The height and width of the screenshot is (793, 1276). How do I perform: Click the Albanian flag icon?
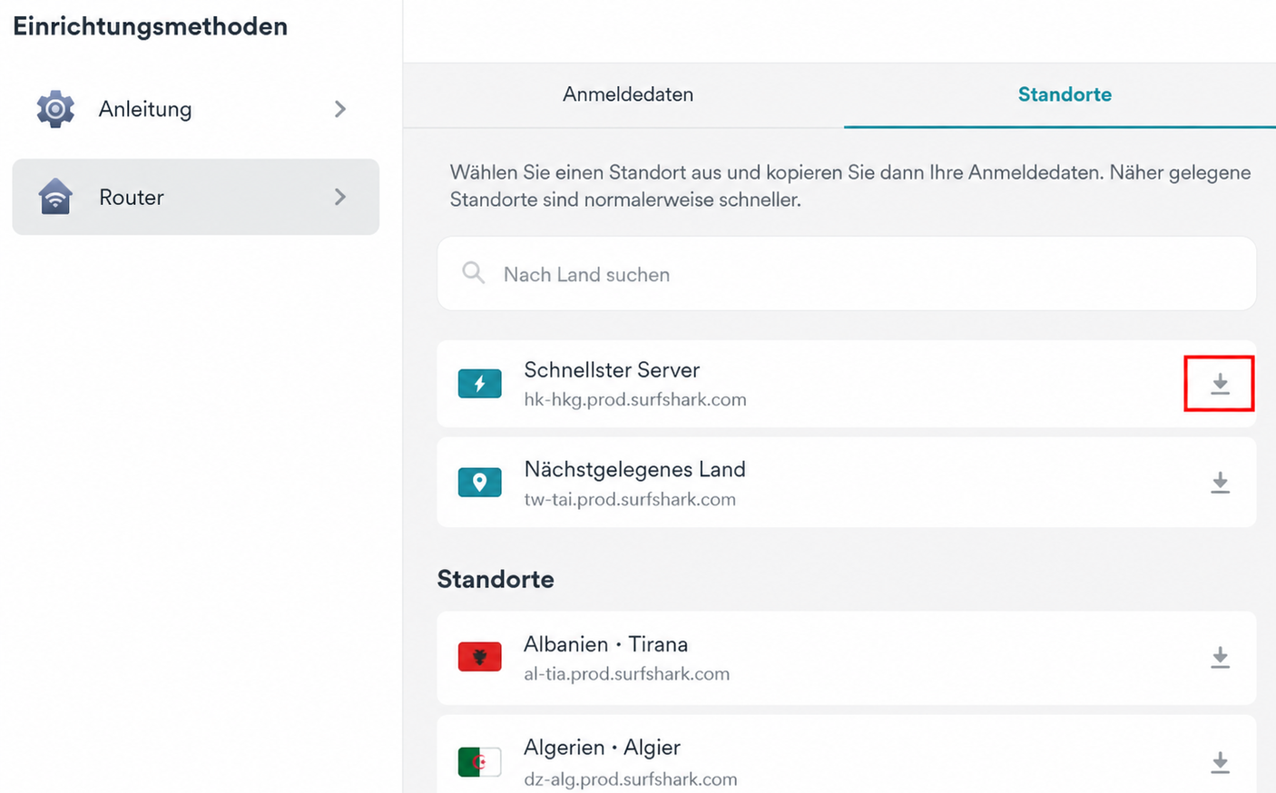(479, 656)
